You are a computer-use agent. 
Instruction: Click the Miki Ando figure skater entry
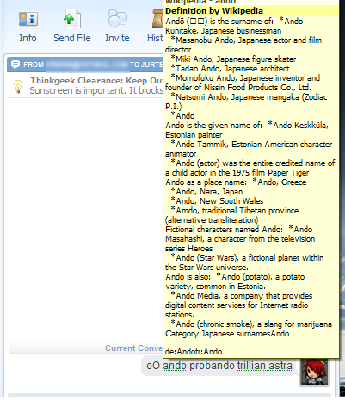[x=233, y=59]
